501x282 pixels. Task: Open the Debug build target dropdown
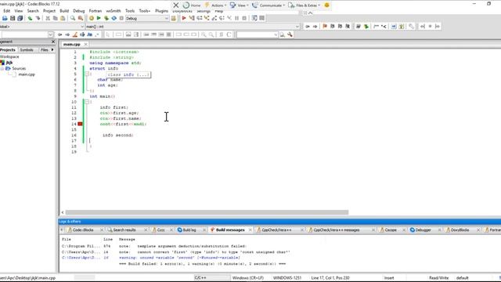[146, 18]
